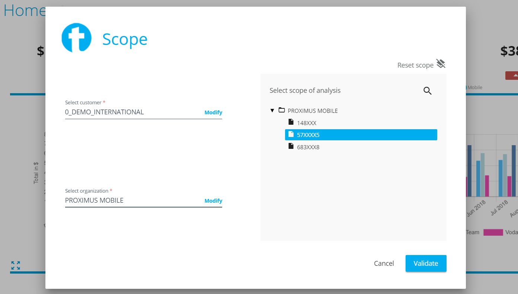The image size is (518, 294).
Task: Click the round blue logo beside Scope
Action: tap(76, 38)
